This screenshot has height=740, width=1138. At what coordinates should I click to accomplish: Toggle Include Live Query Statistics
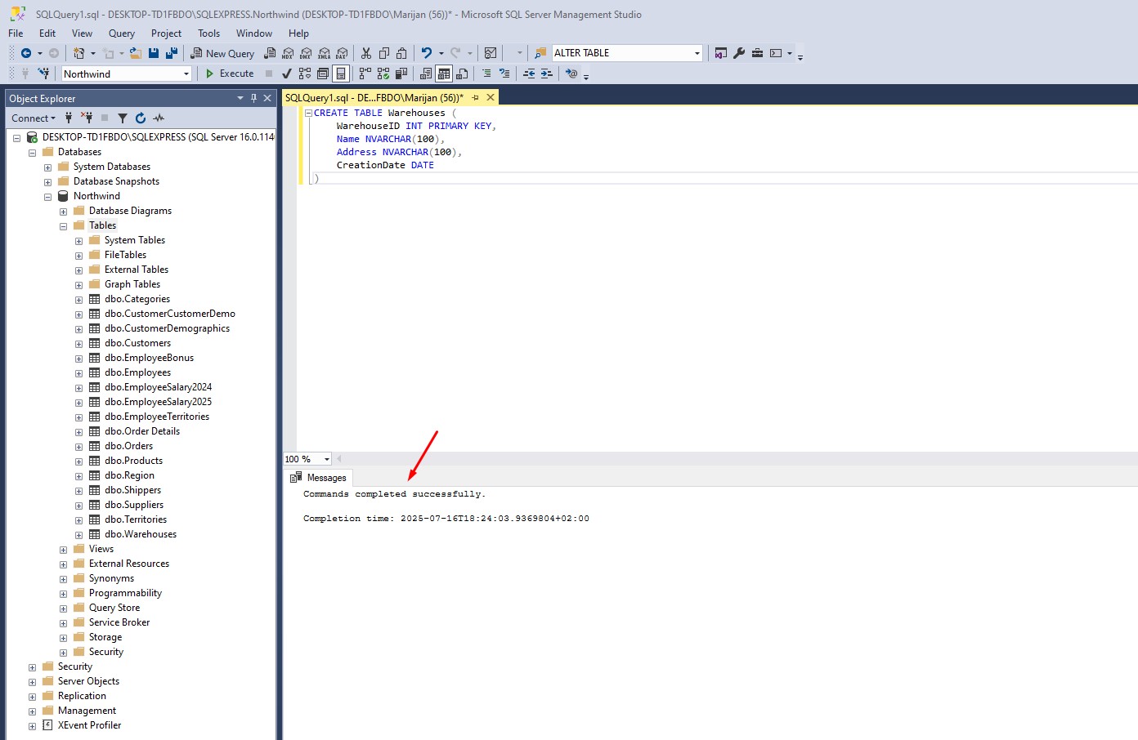point(383,74)
